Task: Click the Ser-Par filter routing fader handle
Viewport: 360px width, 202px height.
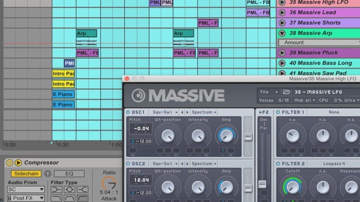Action: point(263,184)
